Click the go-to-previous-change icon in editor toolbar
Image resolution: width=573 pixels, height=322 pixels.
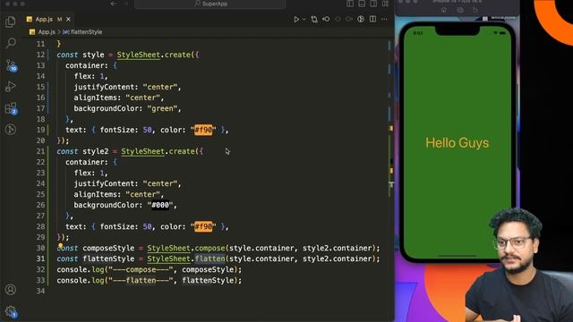[326, 19]
